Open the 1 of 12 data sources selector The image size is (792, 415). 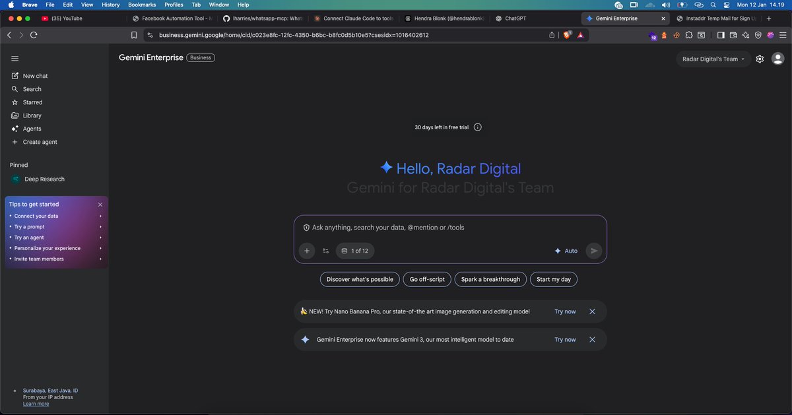click(356, 251)
